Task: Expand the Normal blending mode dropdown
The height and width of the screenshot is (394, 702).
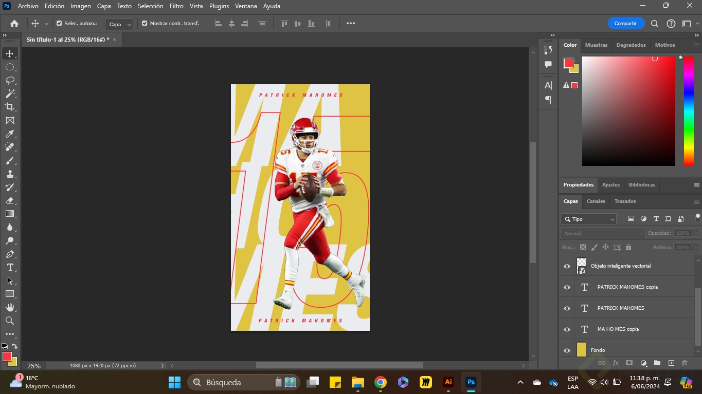Action: (602, 233)
